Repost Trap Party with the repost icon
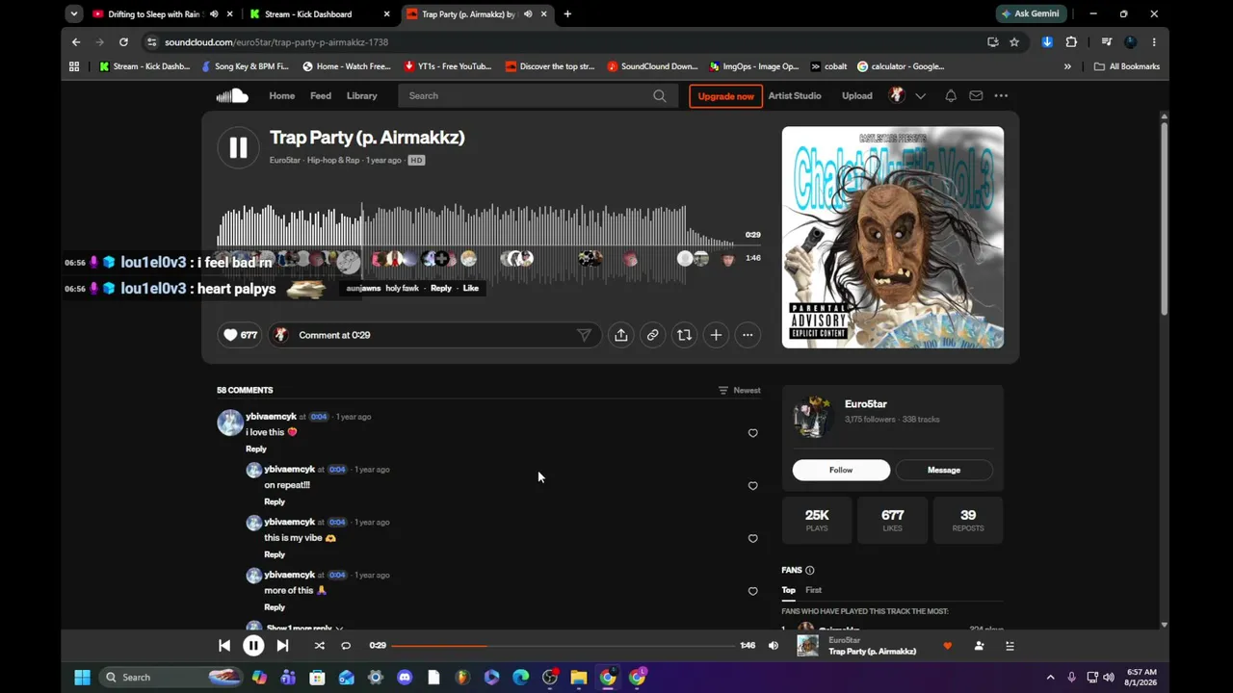The height and width of the screenshot is (693, 1233). point(684,335)
